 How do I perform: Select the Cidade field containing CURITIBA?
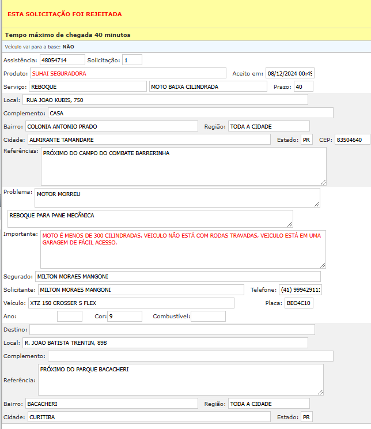tap(148, 416)
